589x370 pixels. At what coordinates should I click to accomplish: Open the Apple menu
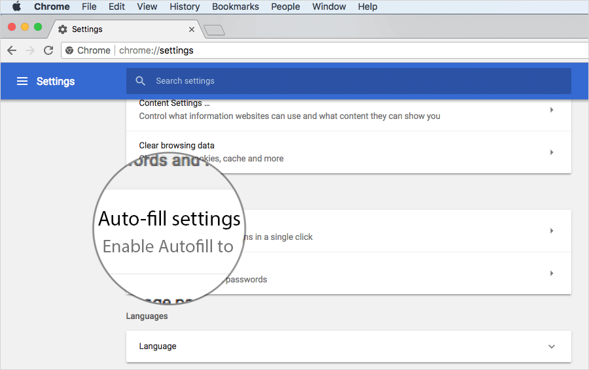pyautogui.click(x=16, y=7)
